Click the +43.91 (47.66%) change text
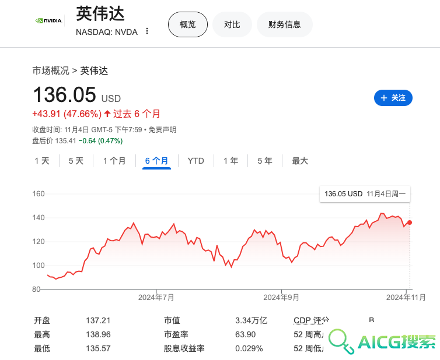Image resolution: width=440 pixels, height=360 pixels. (67, 114)
